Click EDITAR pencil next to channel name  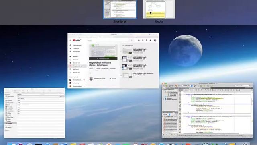113,79
